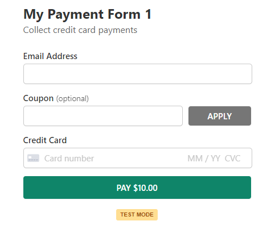Click the (optional) text beside Coupon
Screen dimensions: 275x225
[72, 99]
